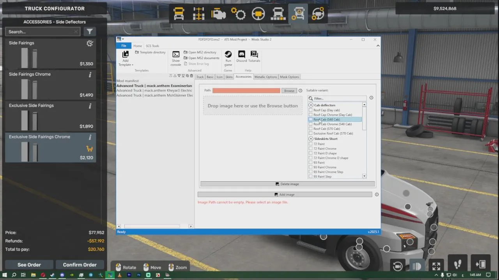Screen dimensions: 499x280
Task: Click the Delete image button
Action: (x=287, y=184)
